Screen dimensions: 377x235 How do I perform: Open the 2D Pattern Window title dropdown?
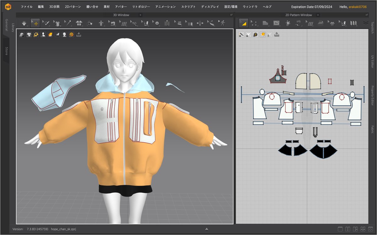[318, 15]
